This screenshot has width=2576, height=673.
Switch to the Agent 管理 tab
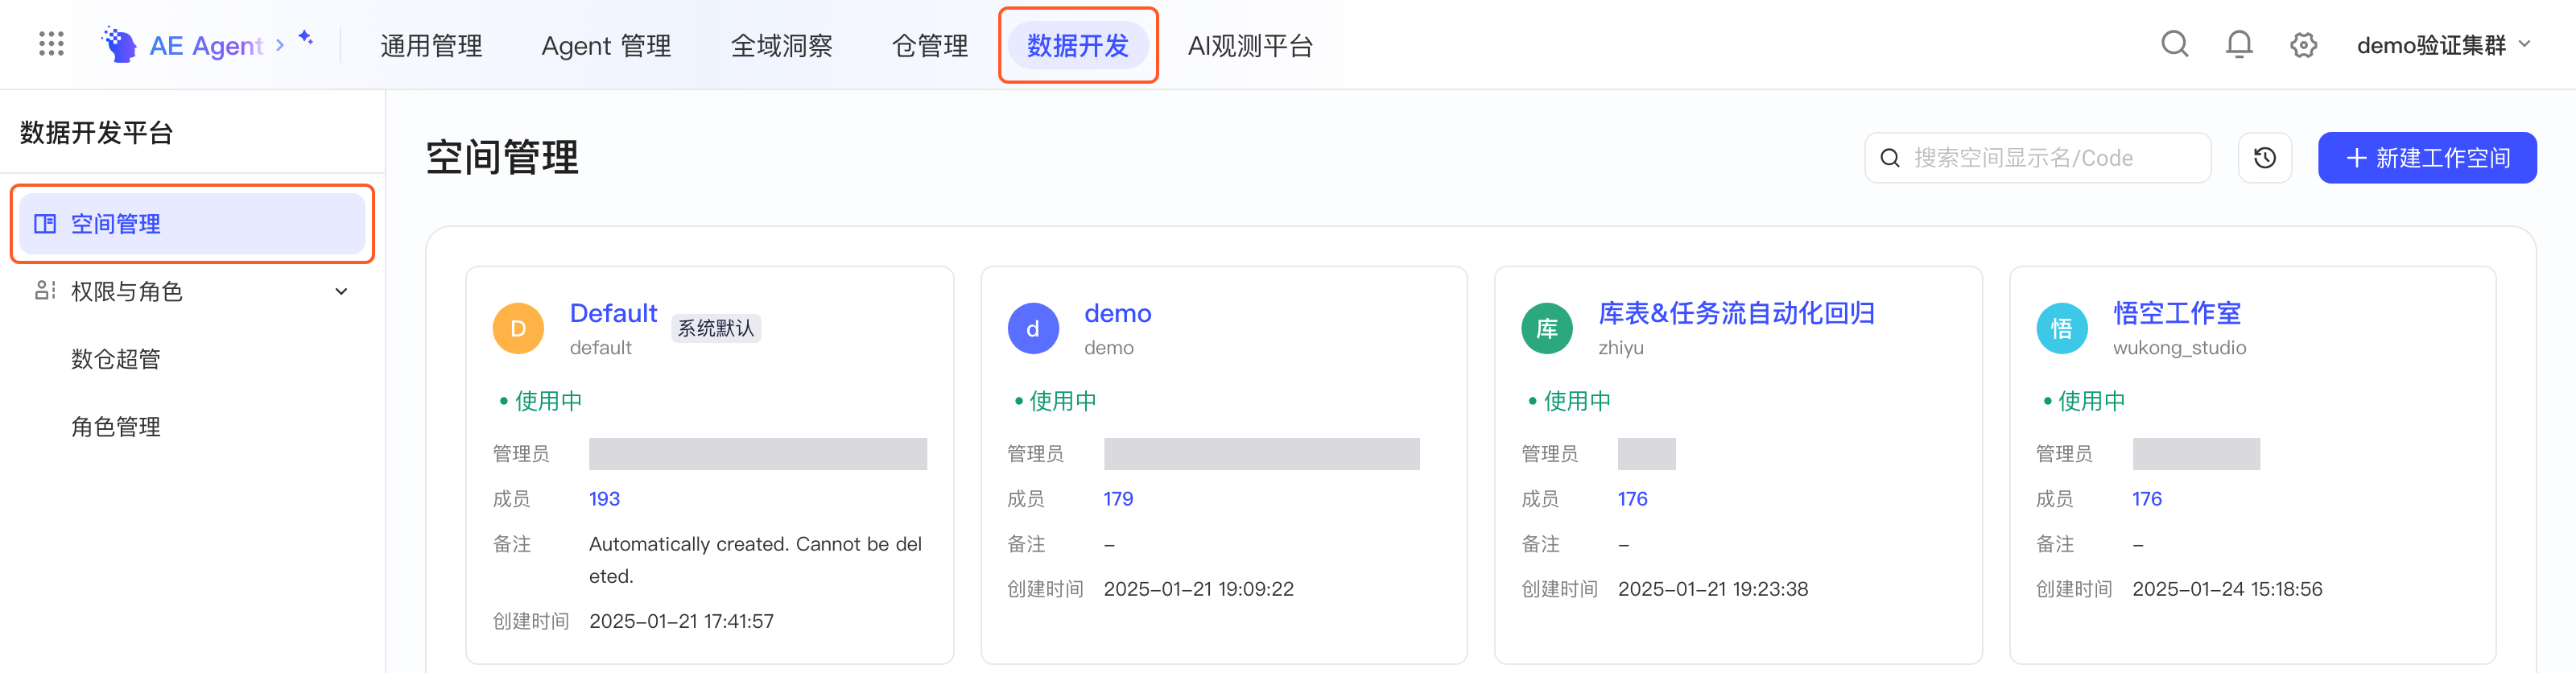pyautogui.click(x=606, y=46)
